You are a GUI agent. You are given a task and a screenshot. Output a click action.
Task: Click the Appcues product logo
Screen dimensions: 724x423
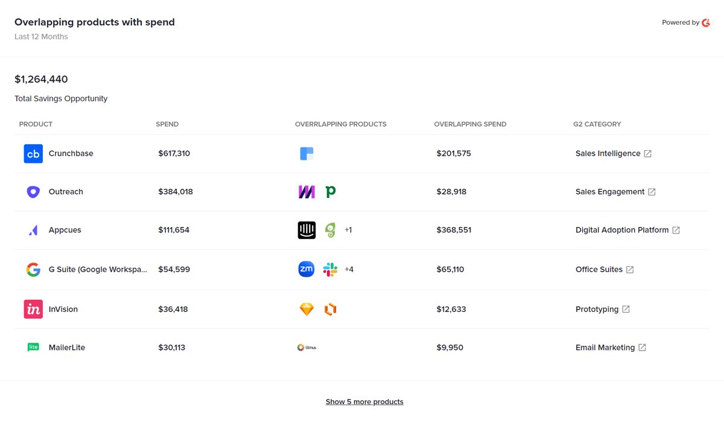(33, 230)
